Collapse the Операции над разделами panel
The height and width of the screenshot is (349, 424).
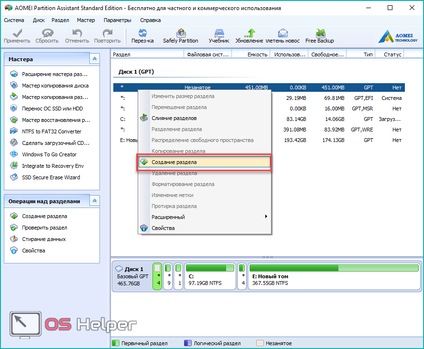[x=95, y=201]
